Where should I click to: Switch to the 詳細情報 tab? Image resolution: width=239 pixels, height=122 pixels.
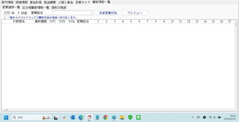(x=22, y=2)
